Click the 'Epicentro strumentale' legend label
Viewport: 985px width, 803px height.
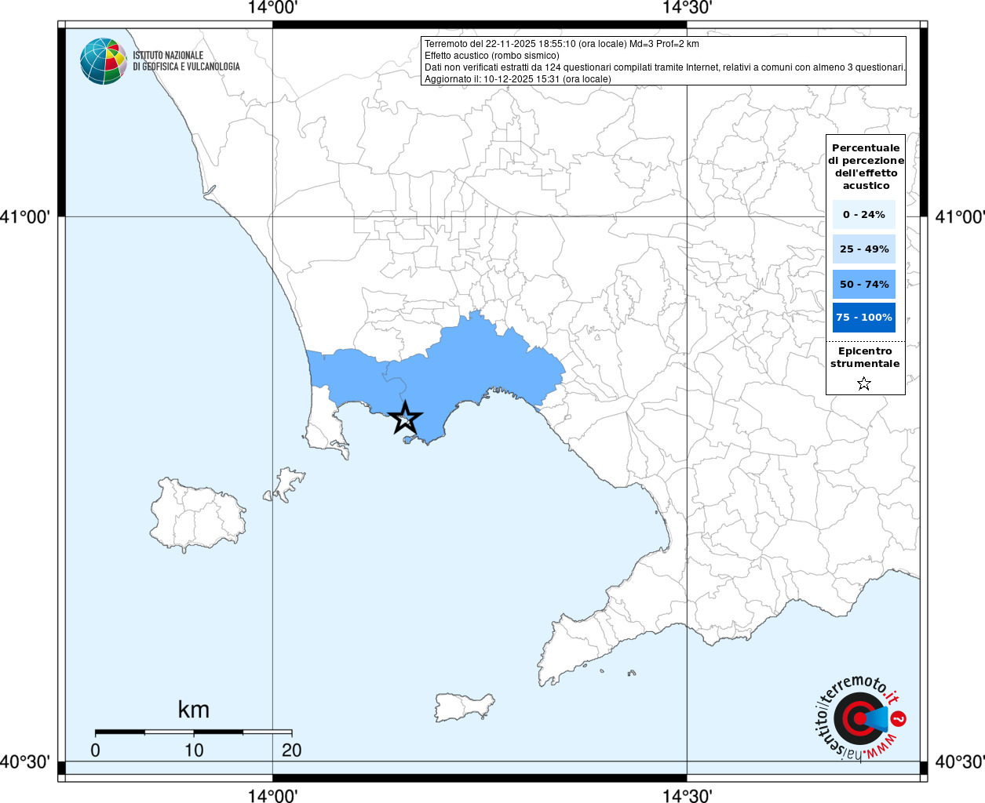pos(865,358)
